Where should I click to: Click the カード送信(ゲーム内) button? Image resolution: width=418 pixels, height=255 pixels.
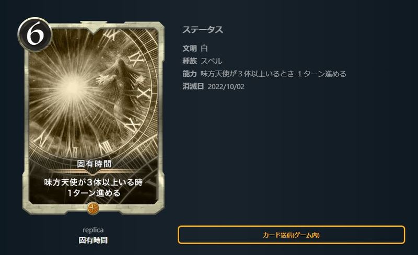[292, 235]
